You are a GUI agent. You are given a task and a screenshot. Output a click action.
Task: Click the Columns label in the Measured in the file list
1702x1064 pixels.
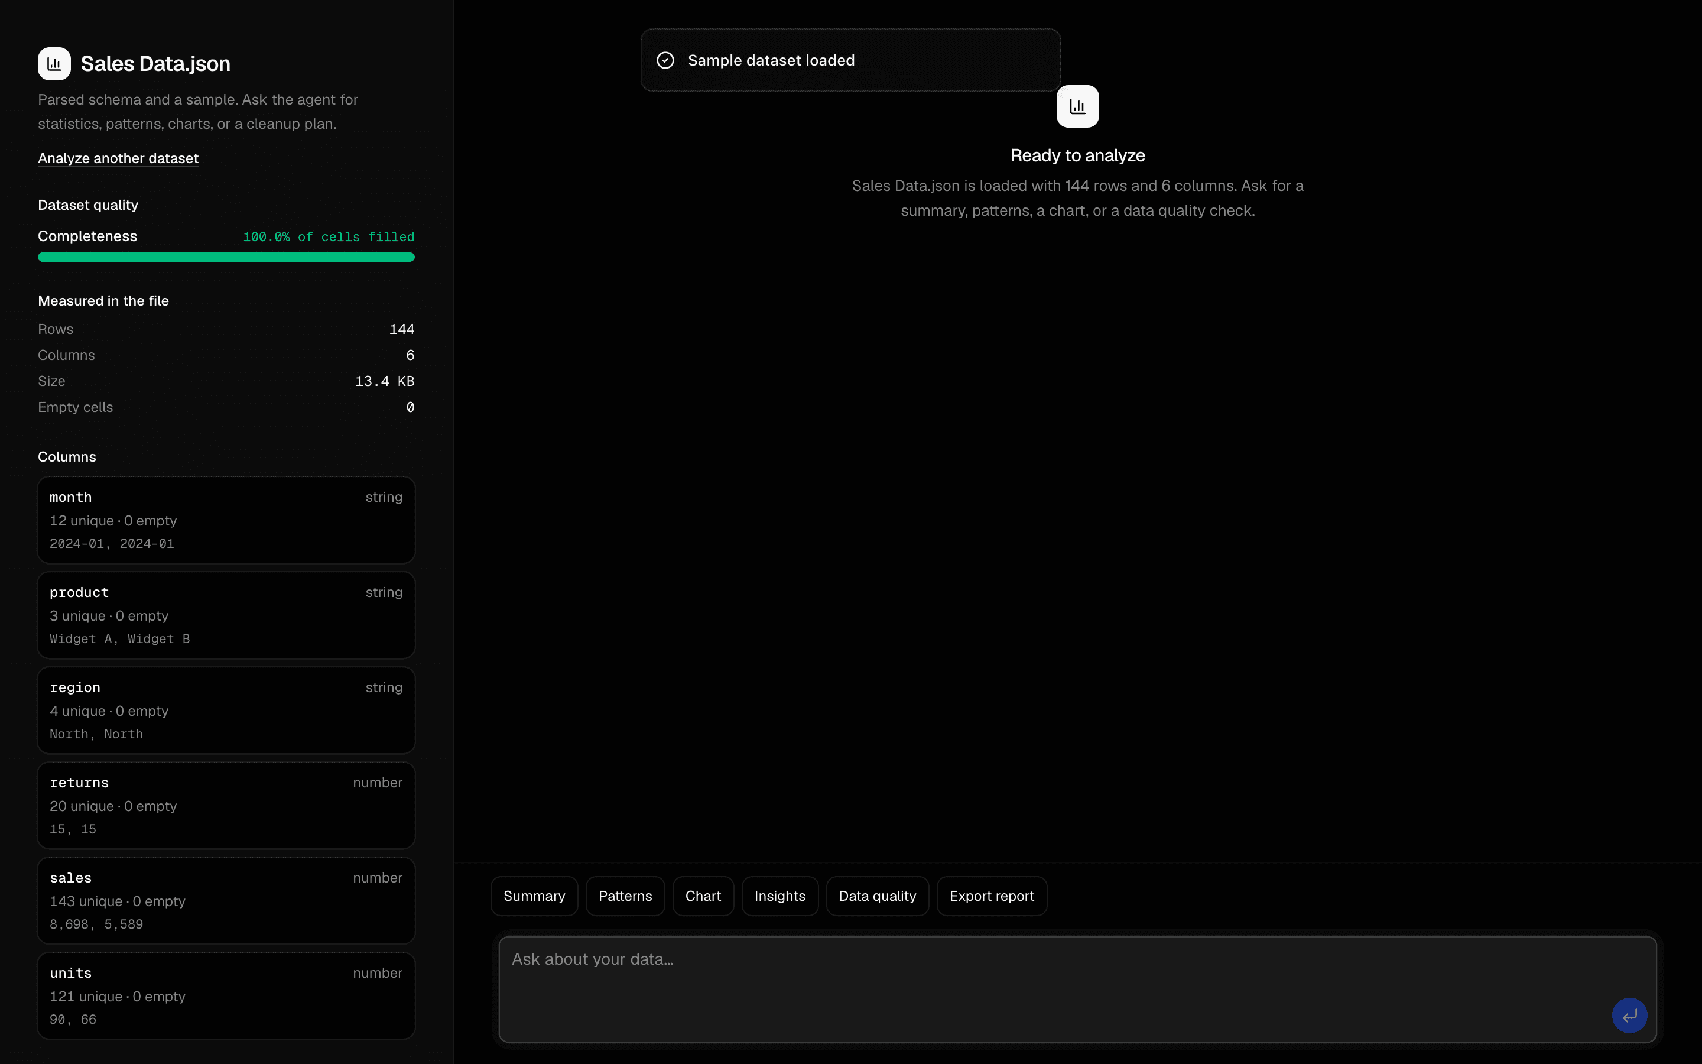(x=66, y=355)
